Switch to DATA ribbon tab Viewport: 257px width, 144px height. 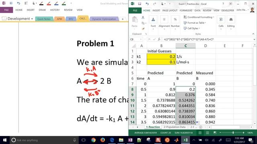point(198,10)
